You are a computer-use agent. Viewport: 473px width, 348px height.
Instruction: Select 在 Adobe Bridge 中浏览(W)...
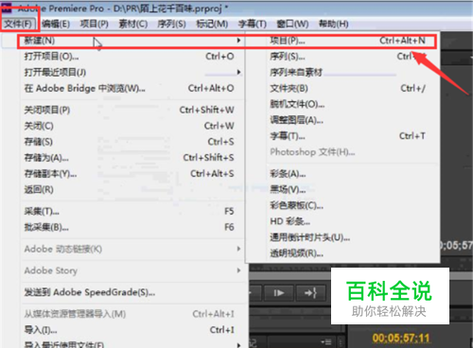132,88
